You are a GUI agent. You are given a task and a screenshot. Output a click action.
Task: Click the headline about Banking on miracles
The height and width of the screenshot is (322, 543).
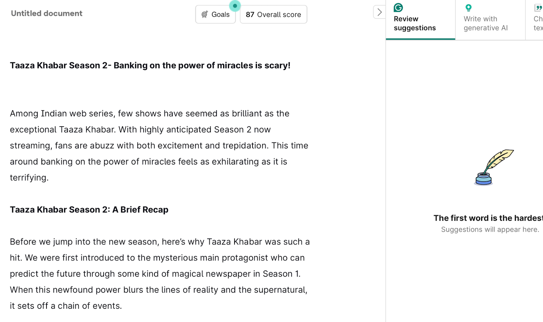click(150, 65)
